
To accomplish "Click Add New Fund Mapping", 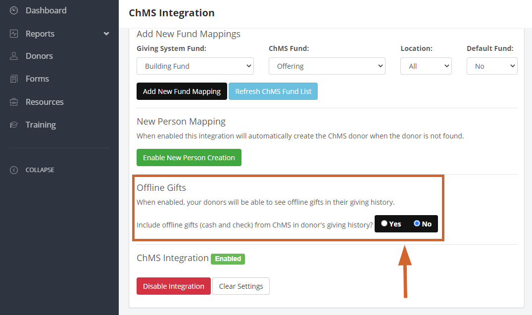I will [x=182, y=91].
